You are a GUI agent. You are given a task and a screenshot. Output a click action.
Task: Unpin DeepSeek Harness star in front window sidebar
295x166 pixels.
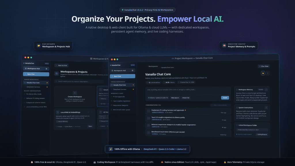pyautogui.click(x=133, y=89)
